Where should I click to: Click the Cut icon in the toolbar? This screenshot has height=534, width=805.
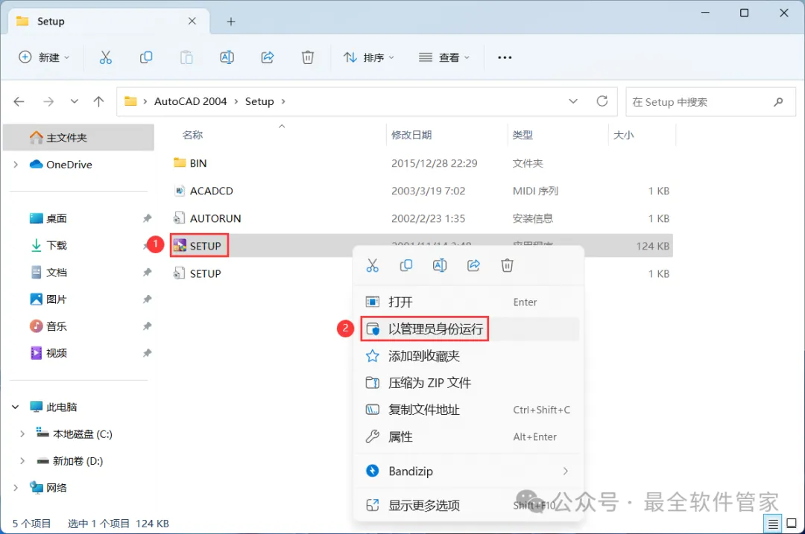pos(105,57)
